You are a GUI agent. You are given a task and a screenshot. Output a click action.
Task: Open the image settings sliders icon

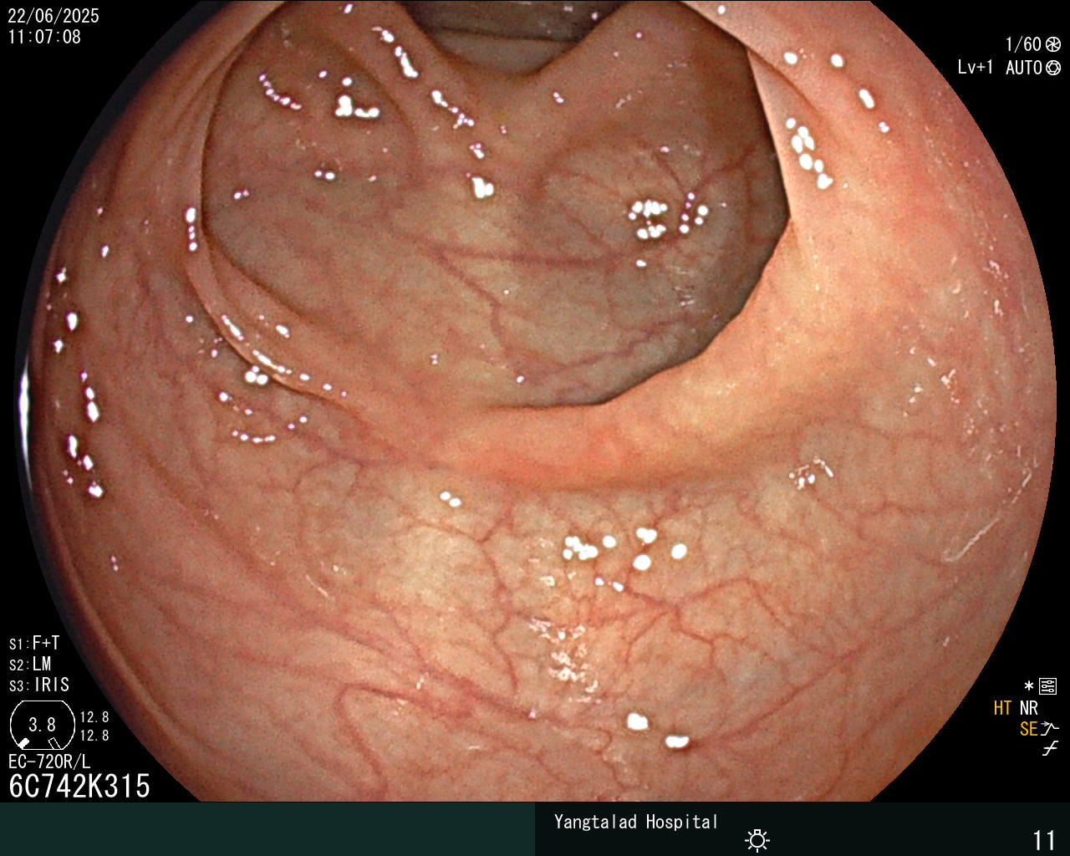[1047, 687]
